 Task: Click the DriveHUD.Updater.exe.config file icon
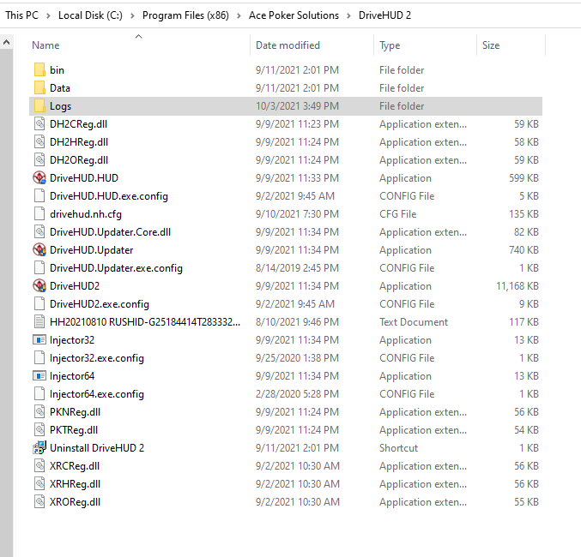pos(39,268)
